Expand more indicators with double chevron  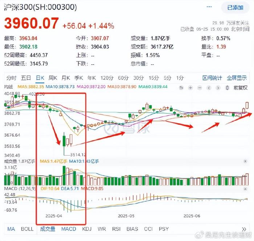(x=244, y=229)
